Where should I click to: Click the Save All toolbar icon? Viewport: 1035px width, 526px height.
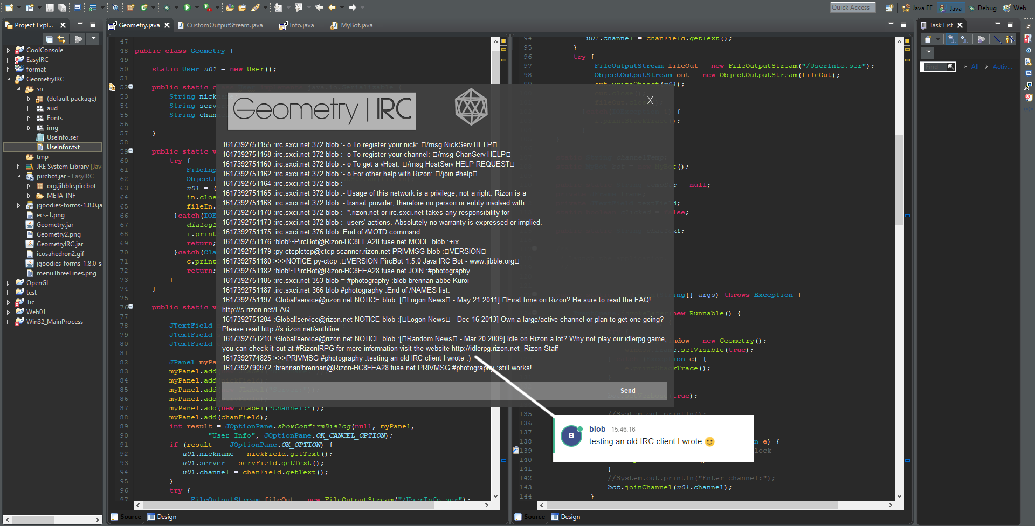(63, 8)
